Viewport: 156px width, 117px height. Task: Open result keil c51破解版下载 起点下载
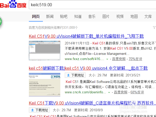tap(88, 68)
